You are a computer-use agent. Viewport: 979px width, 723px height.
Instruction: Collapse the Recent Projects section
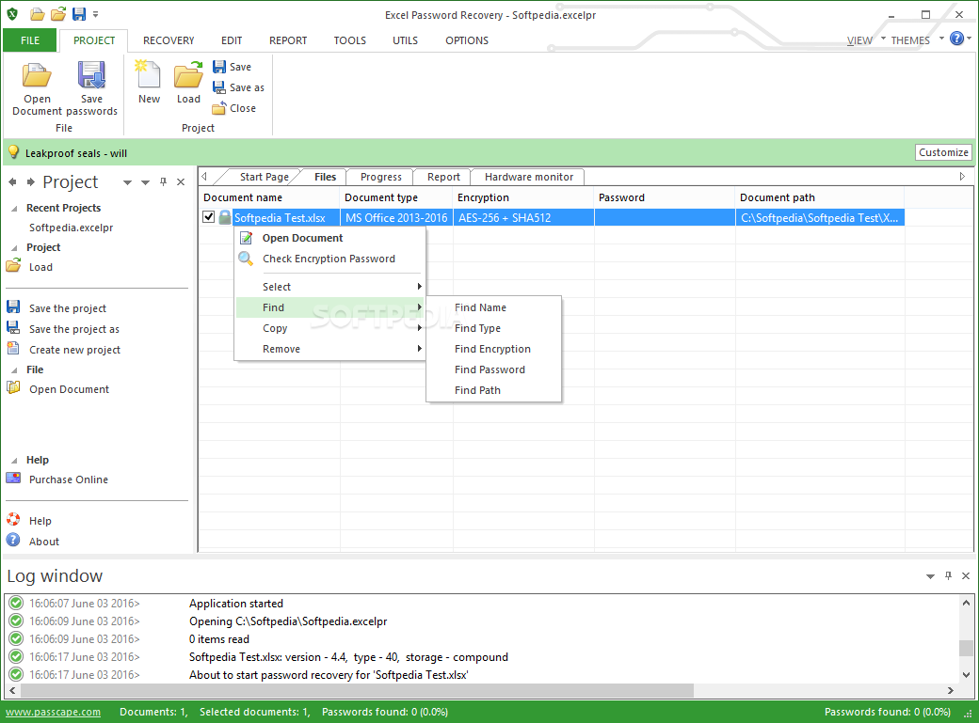point(14,209)
